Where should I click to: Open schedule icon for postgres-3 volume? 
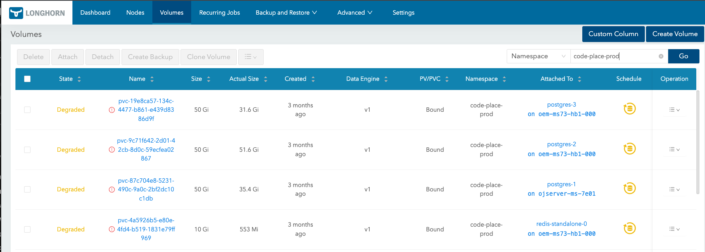point(629,109)
